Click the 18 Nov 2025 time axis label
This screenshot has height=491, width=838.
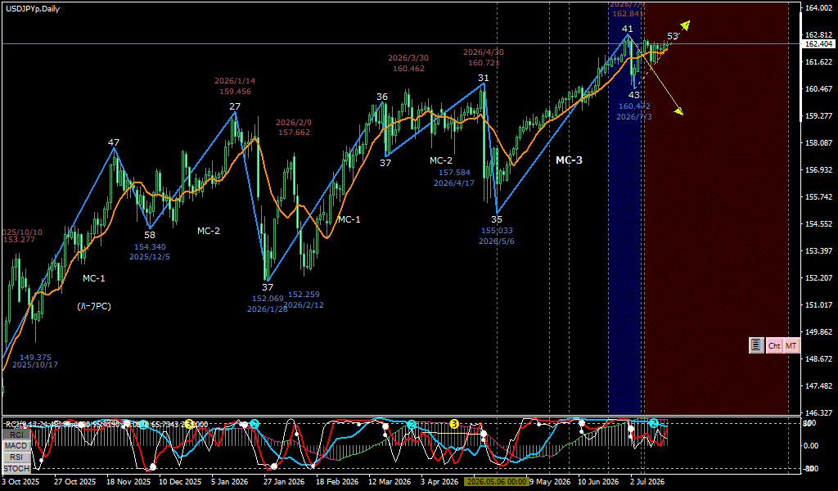pos(128,481)
